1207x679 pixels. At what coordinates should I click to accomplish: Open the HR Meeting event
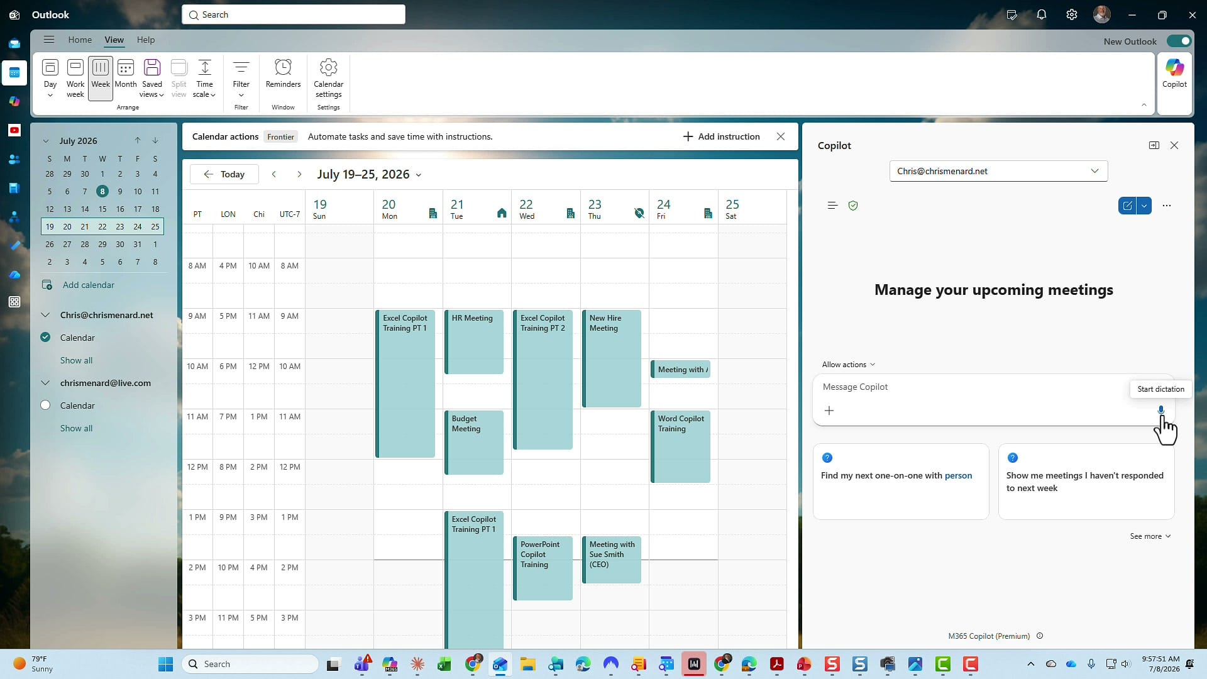pyautogui.click(x=474, y=342)
